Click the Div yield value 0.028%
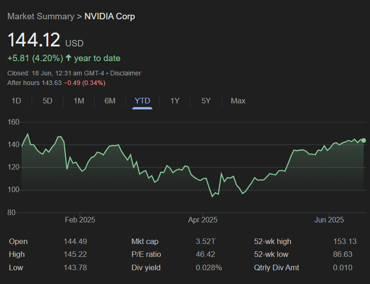The width and height of the screenshot is (370, 284). pos(209,268)
